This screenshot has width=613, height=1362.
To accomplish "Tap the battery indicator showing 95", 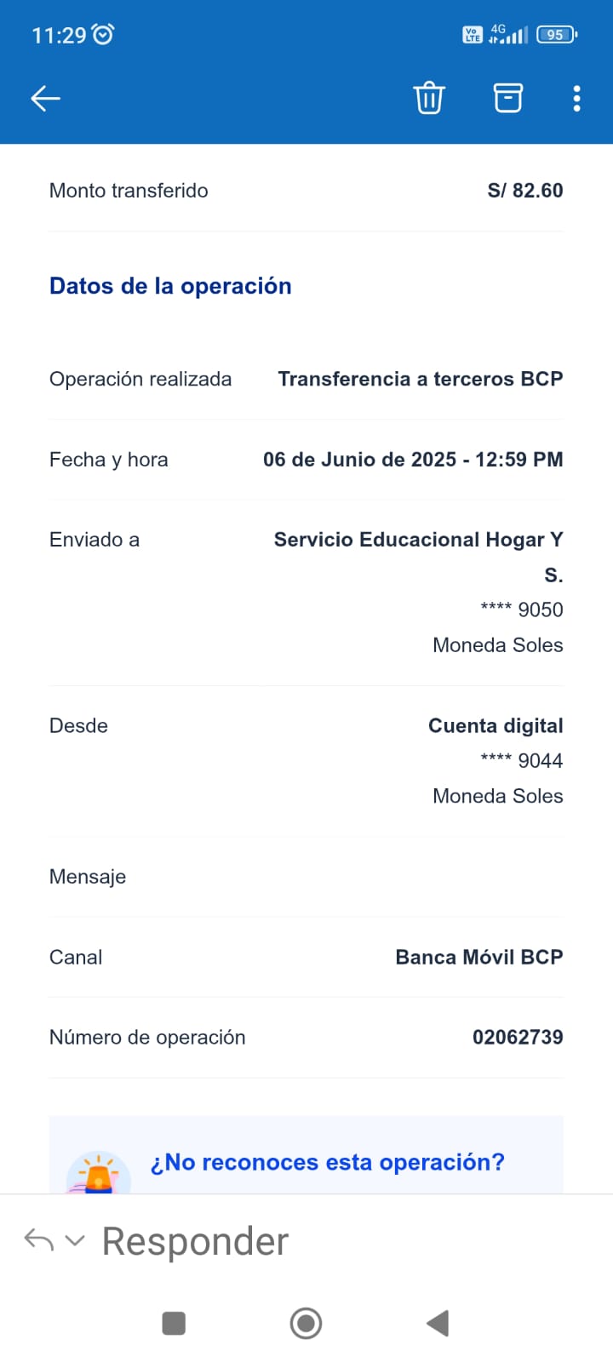I will 556,35.
